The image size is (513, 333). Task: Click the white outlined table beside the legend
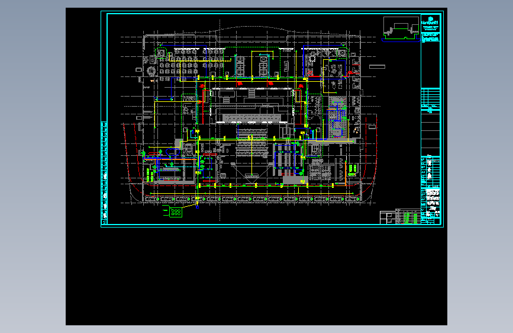[388, 217]
